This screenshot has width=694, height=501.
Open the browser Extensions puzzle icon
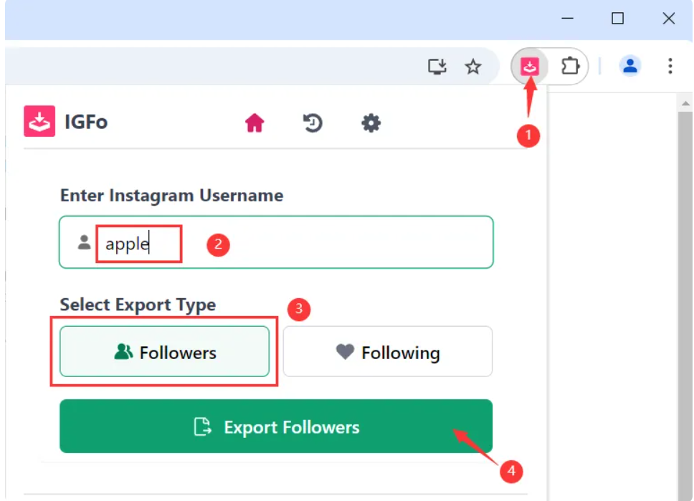point(570,67)
